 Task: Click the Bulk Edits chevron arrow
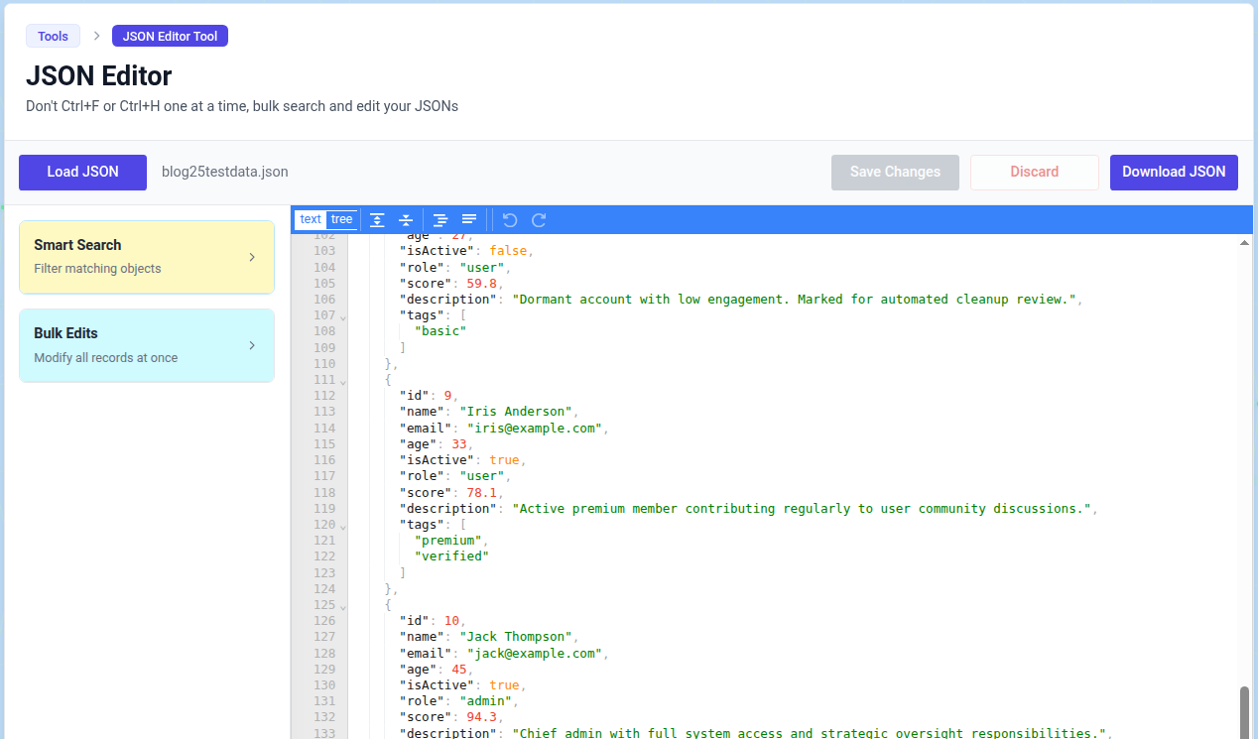tap(252, 345)
